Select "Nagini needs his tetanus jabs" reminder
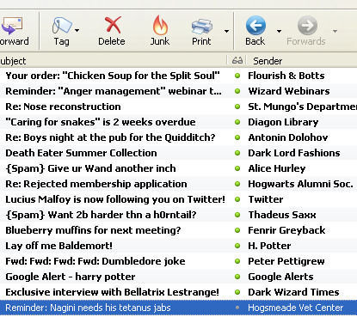The height and width of the screenshot is (317, 357). coord(88,308)
